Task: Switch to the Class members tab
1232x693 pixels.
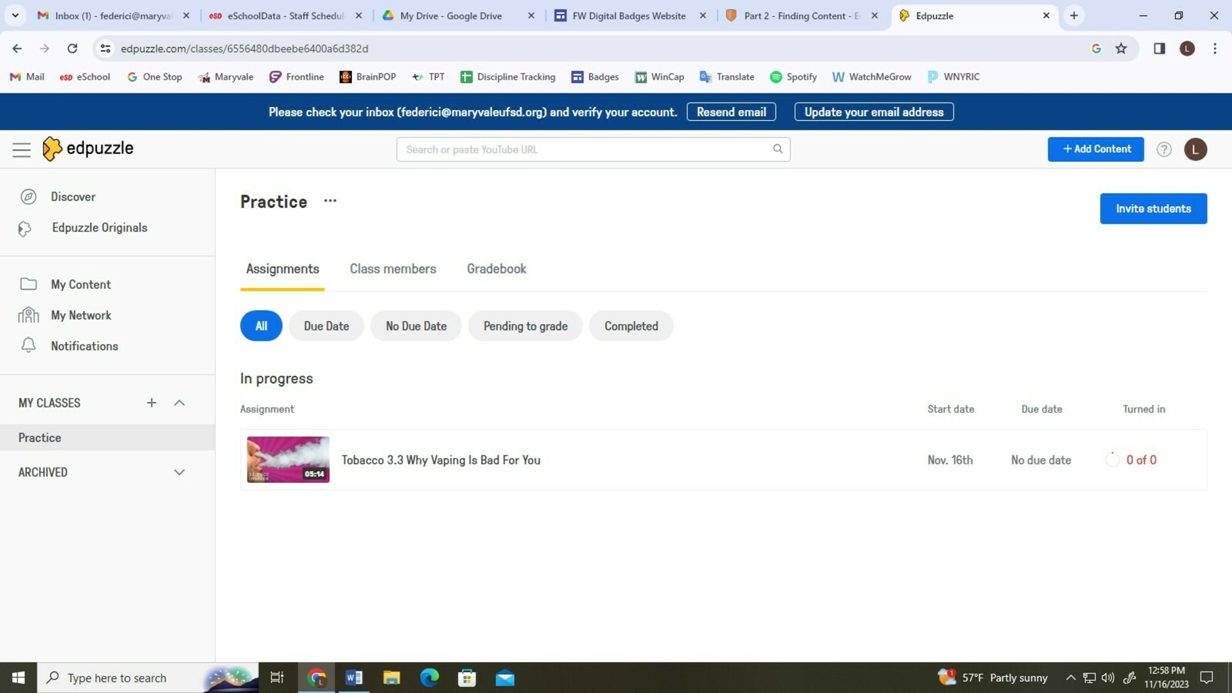Action: tap(393, 269)
